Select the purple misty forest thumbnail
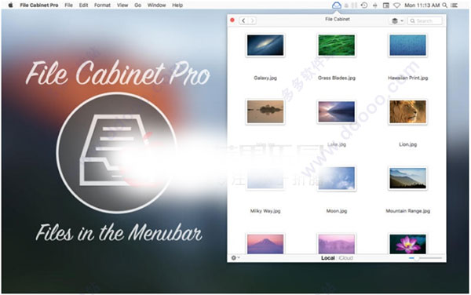This screenshot has height=295, width=471. click(x=337, y=244)
